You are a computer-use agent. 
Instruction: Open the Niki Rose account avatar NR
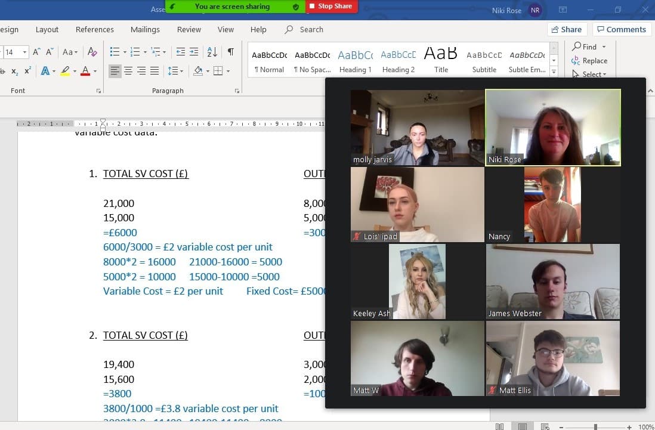coord(534,10)
